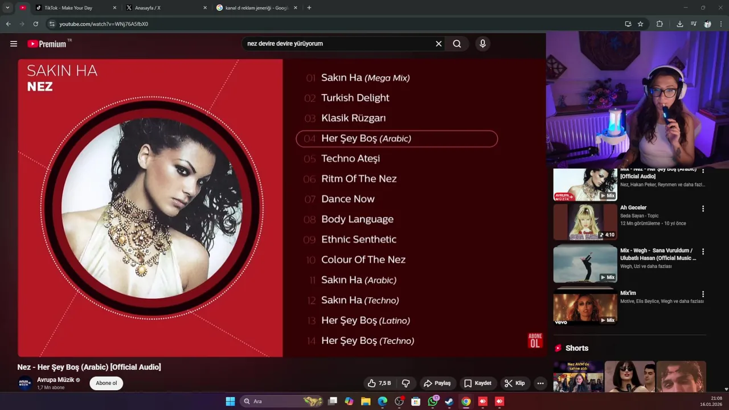
Task: Select the pinned YouTube browser tab
Action: coord(23,8)
